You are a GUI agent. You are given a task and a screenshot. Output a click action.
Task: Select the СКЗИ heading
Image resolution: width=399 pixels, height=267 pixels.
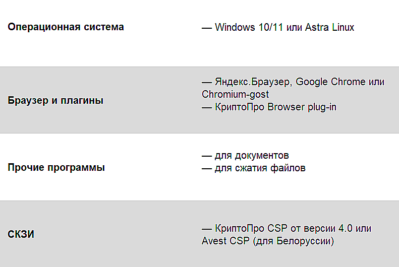click(21, 235)
